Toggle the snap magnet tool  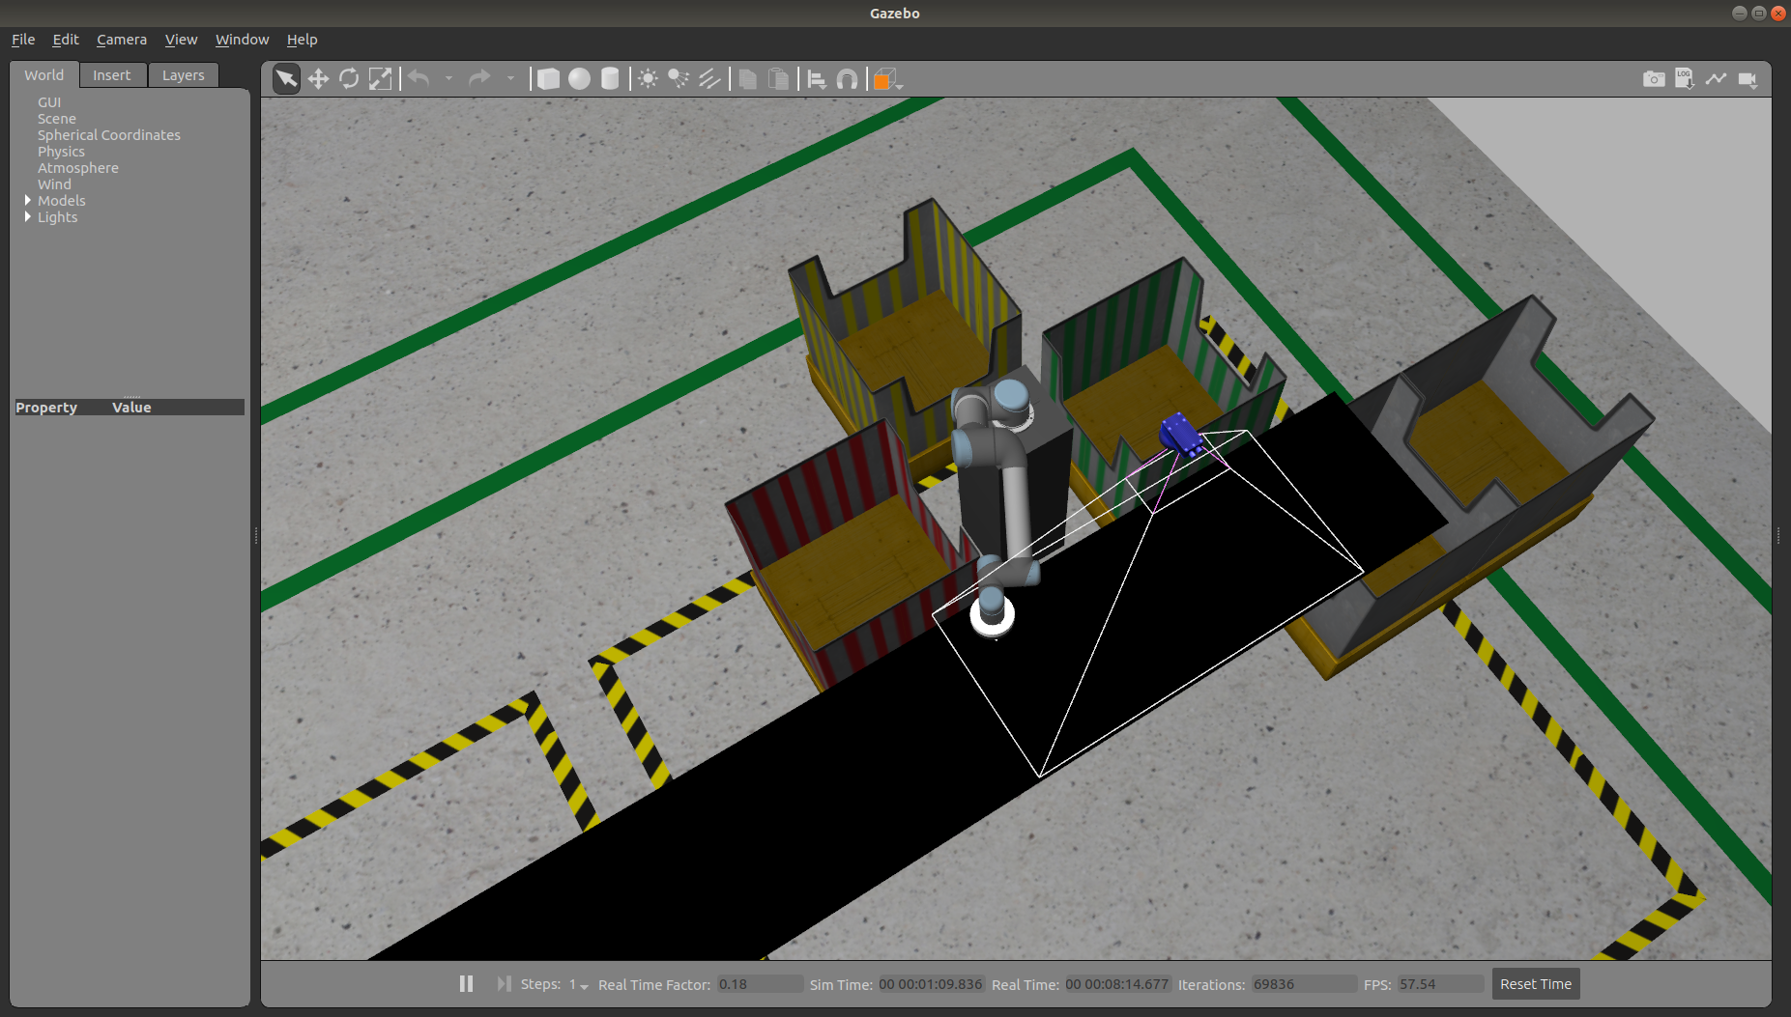(847, 79)
